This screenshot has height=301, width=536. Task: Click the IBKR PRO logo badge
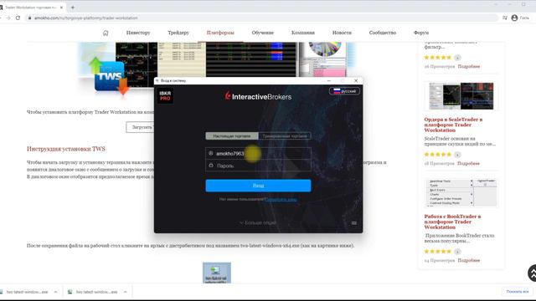pos(165,96)
